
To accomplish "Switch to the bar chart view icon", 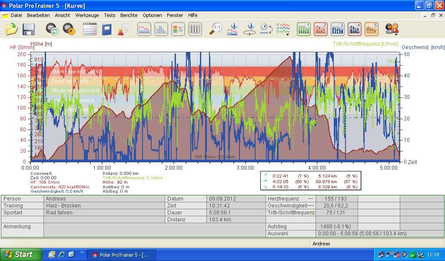I will tap(161, 29).
